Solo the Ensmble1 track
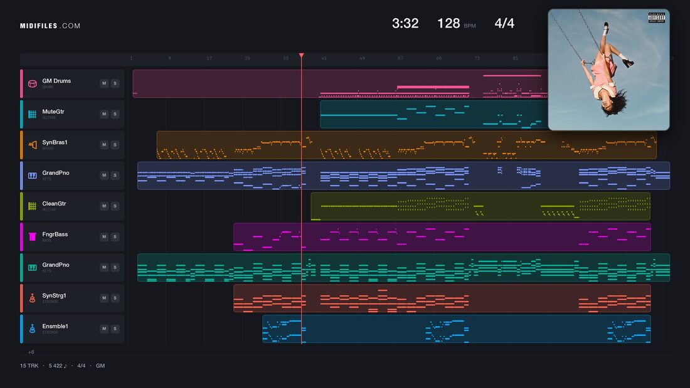The width and height of the screenshot is (690, 388). [115, 328]
